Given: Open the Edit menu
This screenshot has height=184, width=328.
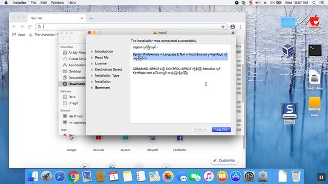Looking at the screenshot, I should pos(44,3).
